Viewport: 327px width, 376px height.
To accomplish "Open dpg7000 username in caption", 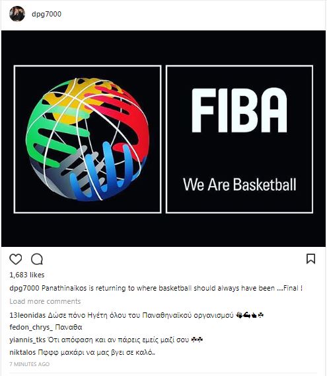I will (24, 288).
